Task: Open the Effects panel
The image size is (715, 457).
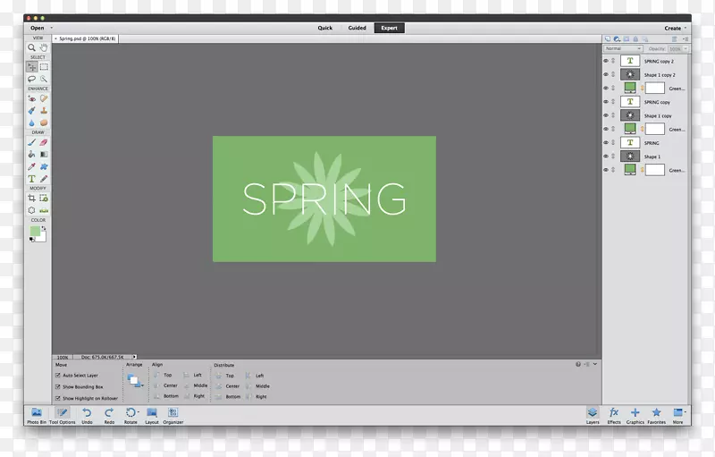Action: tap(614, 416)
